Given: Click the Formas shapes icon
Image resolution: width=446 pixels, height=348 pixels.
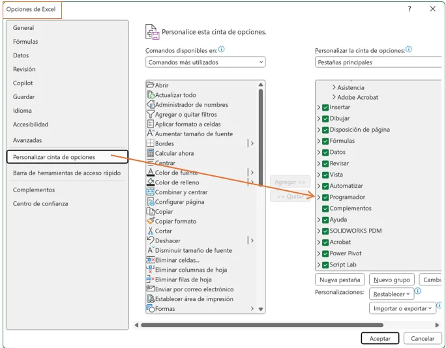Looking at the screenshot, I should (151, 308).
